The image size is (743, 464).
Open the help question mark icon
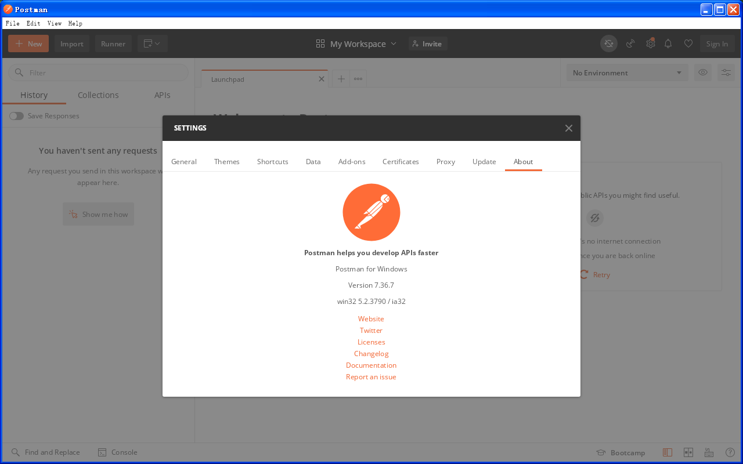point(730,452)
